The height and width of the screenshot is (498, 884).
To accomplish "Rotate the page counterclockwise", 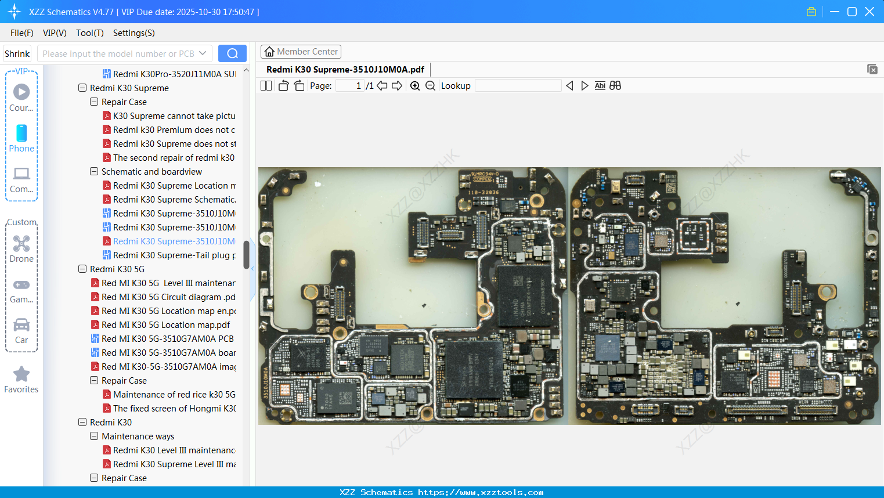I will tap(283, 86).
